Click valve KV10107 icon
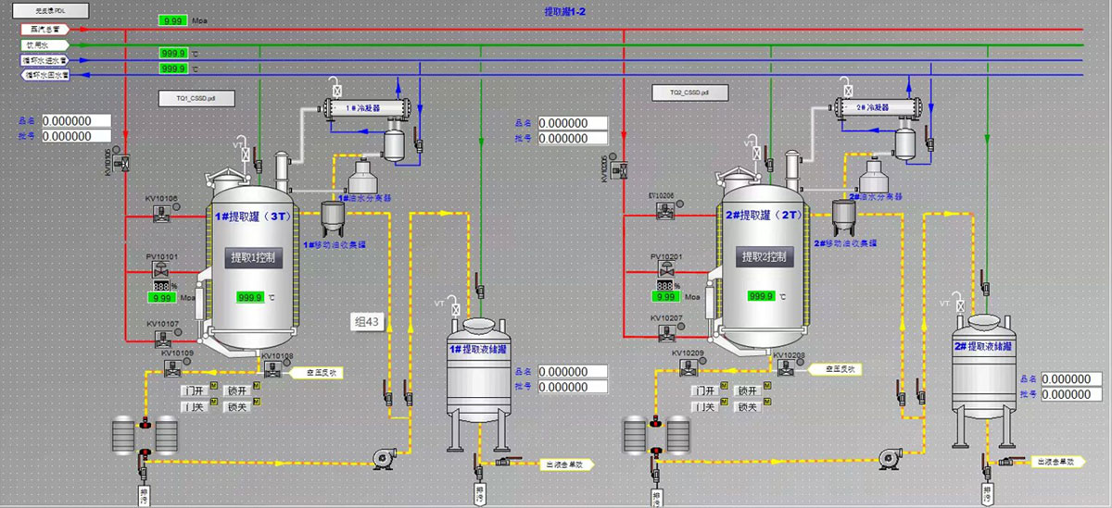 point(163,339)
